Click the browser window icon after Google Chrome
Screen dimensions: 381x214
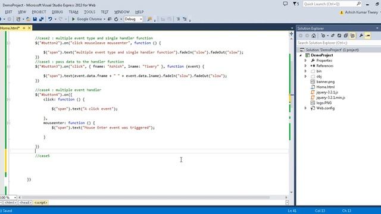point(110,19)
